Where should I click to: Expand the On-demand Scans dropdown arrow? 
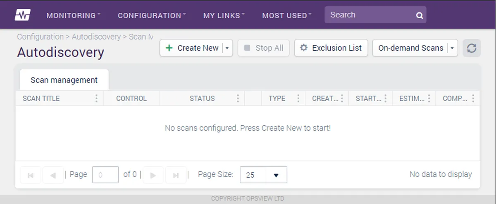(x=452, y=48)
